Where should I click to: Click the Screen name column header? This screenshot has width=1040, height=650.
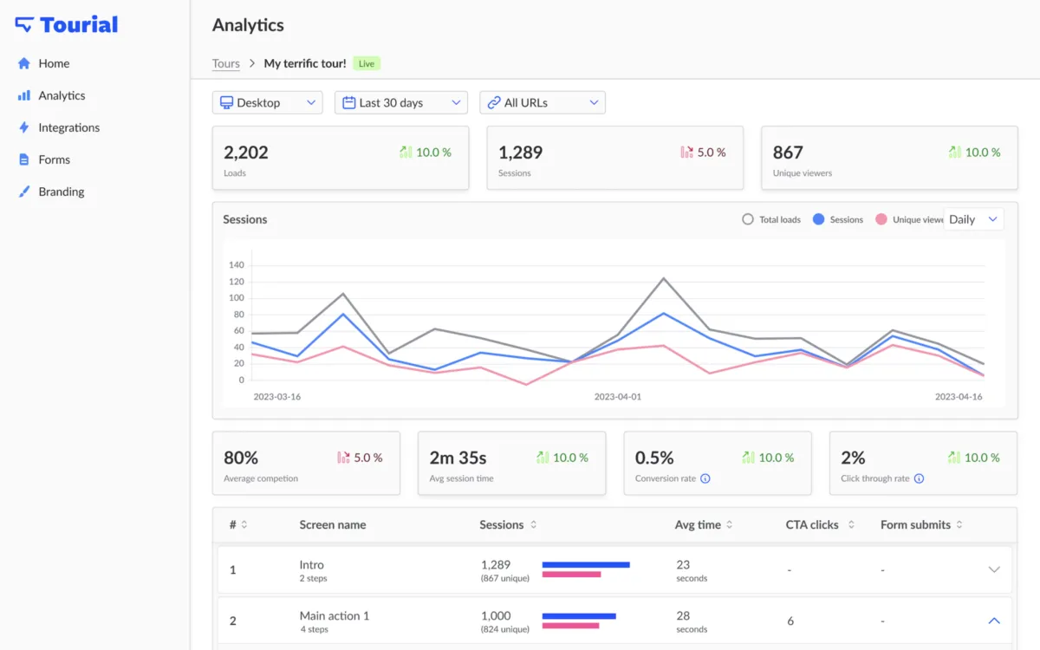tap(333, 524)
